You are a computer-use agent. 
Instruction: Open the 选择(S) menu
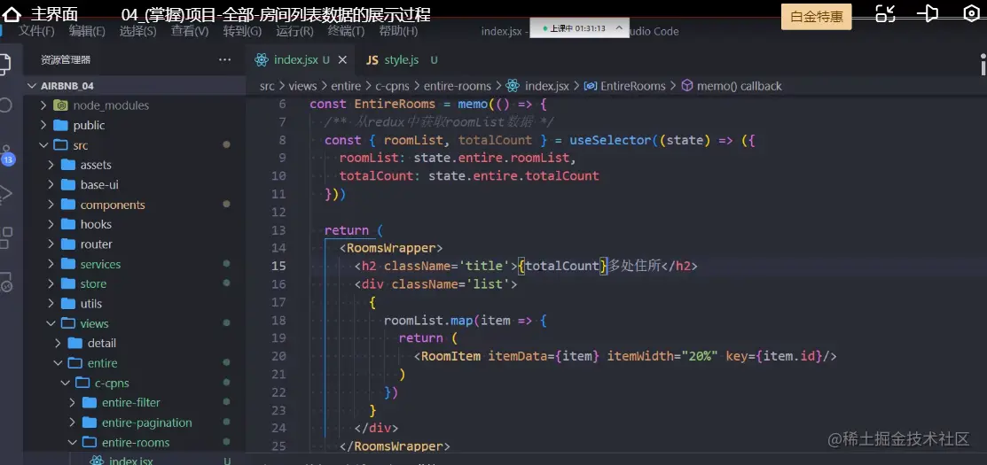coord(137,31)
